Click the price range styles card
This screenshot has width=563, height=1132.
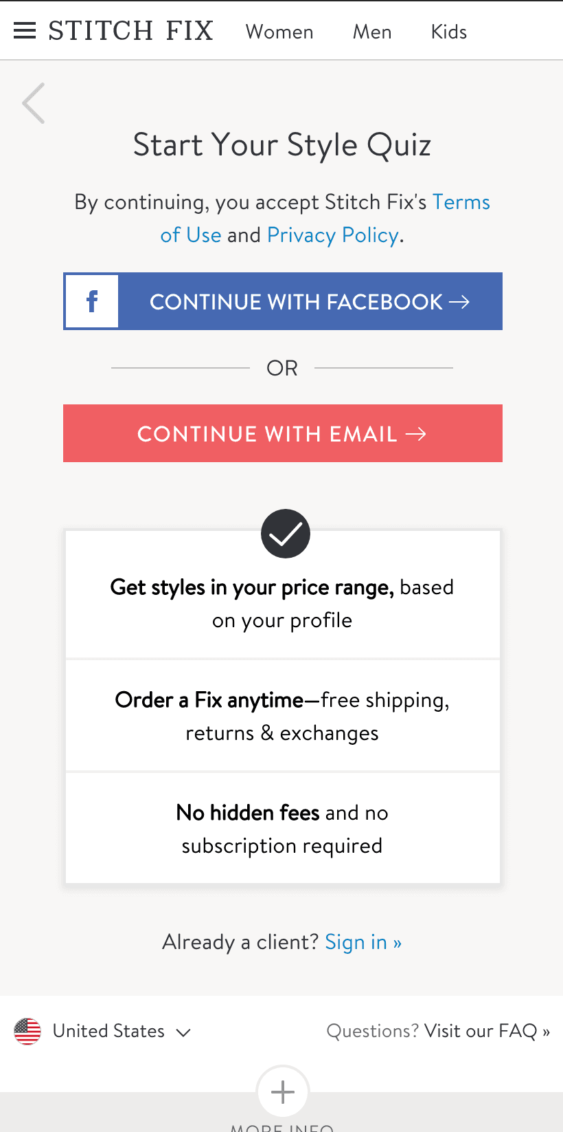(283, 594)
